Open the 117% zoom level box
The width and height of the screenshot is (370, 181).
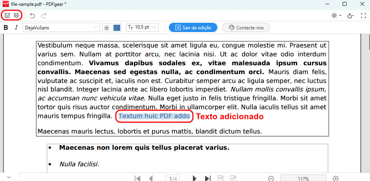[x=303, y=178]
